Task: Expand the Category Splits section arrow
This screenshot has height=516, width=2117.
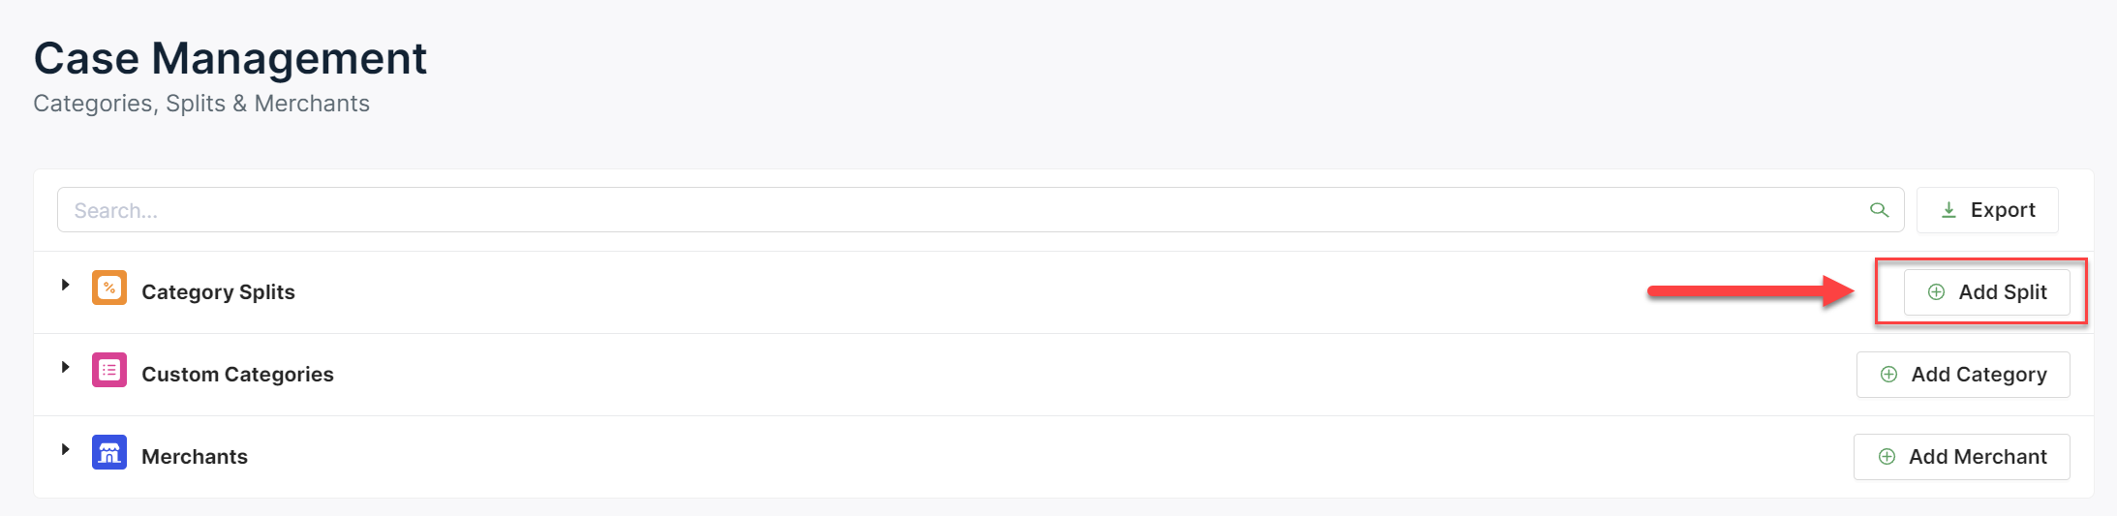Action: pos(65,286)
